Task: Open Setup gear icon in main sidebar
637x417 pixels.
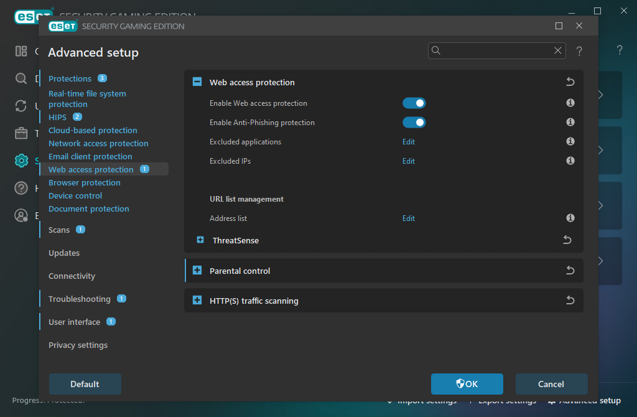Action: click(21, 161)
